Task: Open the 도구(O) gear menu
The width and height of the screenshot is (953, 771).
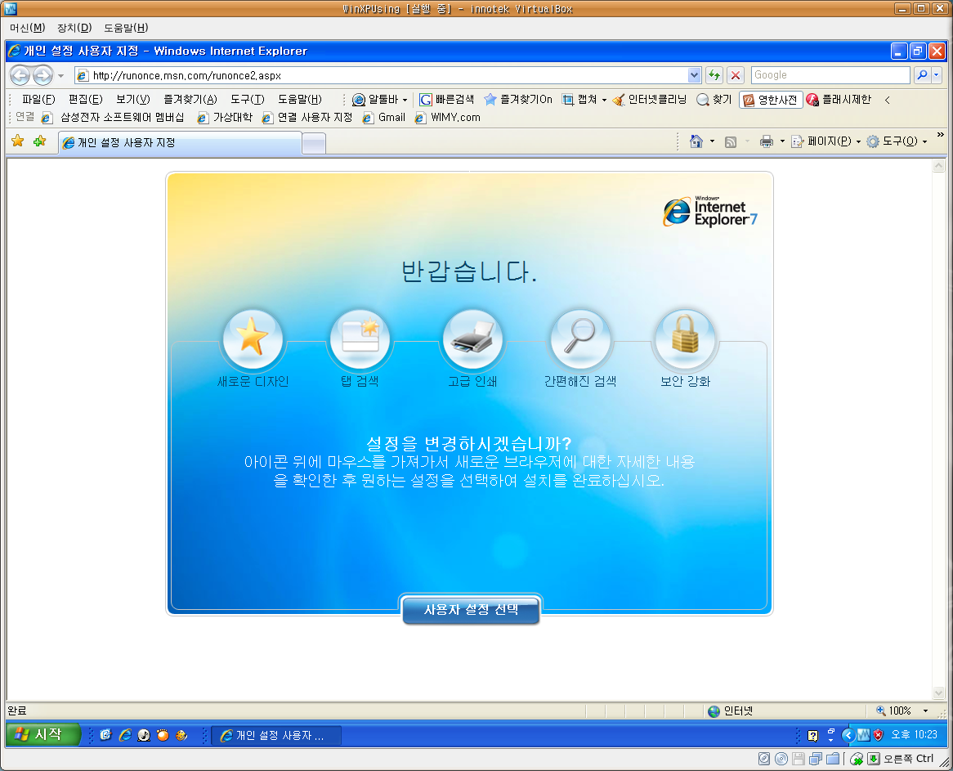Action: [x=897, y=141]
